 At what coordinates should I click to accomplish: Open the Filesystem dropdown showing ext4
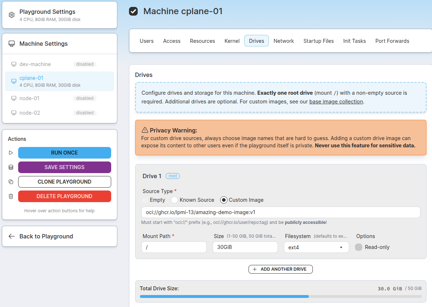316,247
